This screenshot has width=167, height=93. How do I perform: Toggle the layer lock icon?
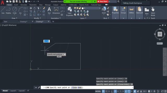[80, 8]
